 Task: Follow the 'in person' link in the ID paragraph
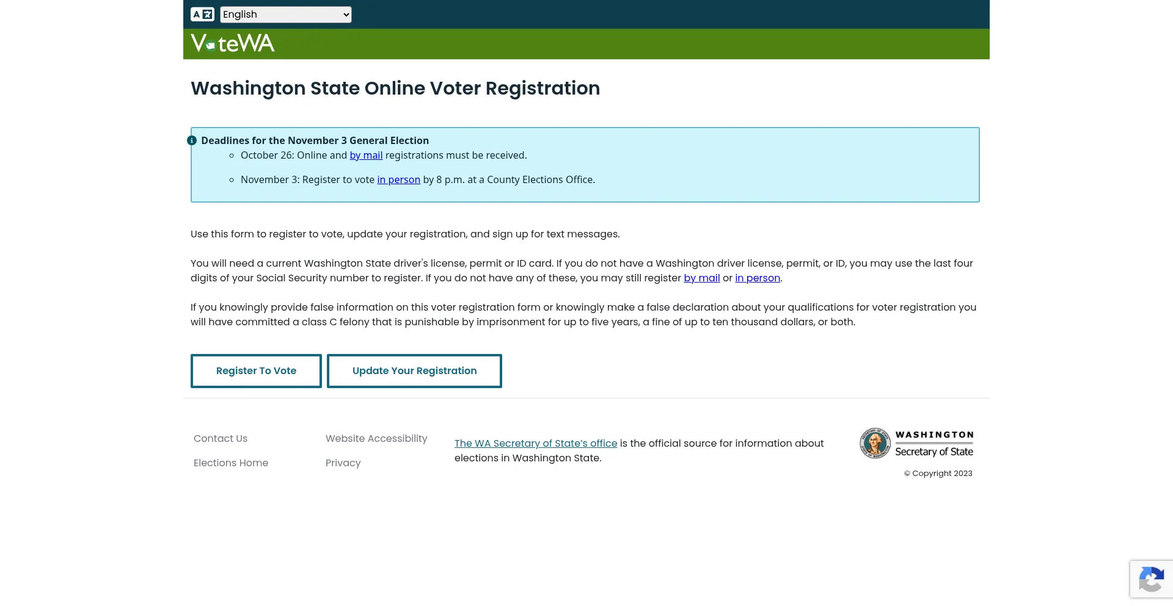click(x=758, y=278)
